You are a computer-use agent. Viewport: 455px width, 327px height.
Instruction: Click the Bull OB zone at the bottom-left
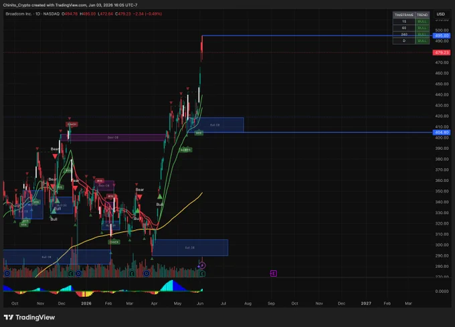pyautogui.click(x=57, y=257)
